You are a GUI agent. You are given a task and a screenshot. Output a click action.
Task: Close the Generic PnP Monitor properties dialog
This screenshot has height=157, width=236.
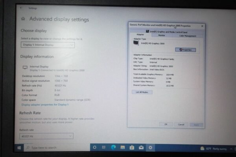point(202,26)
